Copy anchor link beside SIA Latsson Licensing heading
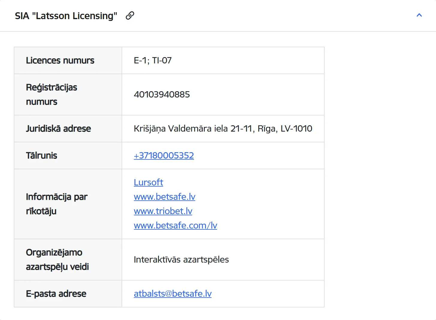Image resolution: width=436 pixels, height=320 pixels. (130, 16)
